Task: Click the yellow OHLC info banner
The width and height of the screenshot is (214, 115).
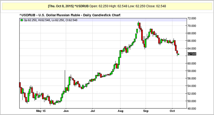Action: pyautogui.click(x=107, y=6)
